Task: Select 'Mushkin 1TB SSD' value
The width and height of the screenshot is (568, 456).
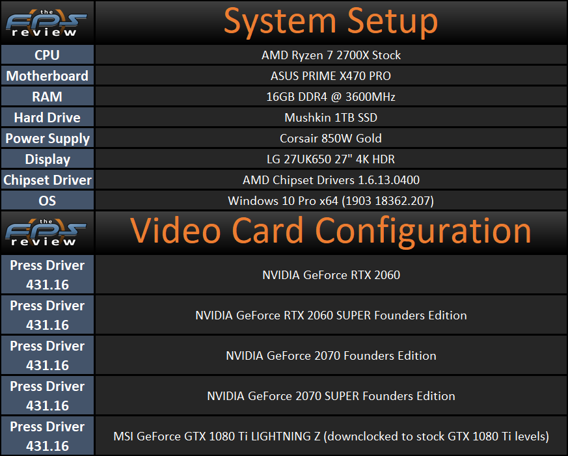Action: (331, 117)
